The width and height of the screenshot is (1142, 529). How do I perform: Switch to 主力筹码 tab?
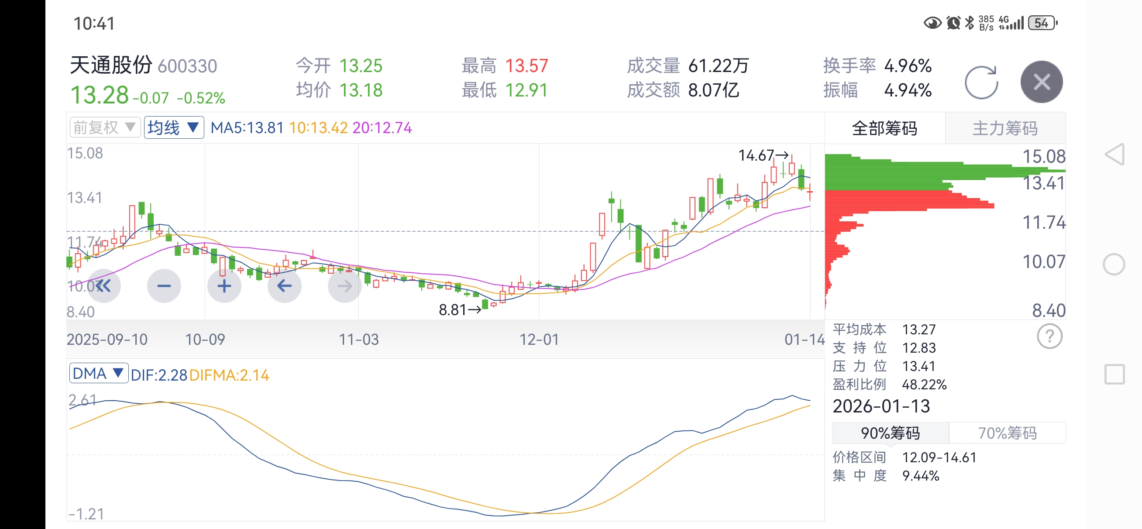point(1004,128)
